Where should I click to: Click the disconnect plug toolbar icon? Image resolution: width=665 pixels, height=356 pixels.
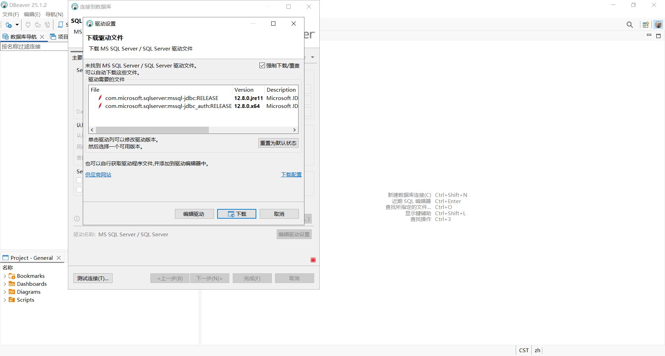[x=47, y=25]
